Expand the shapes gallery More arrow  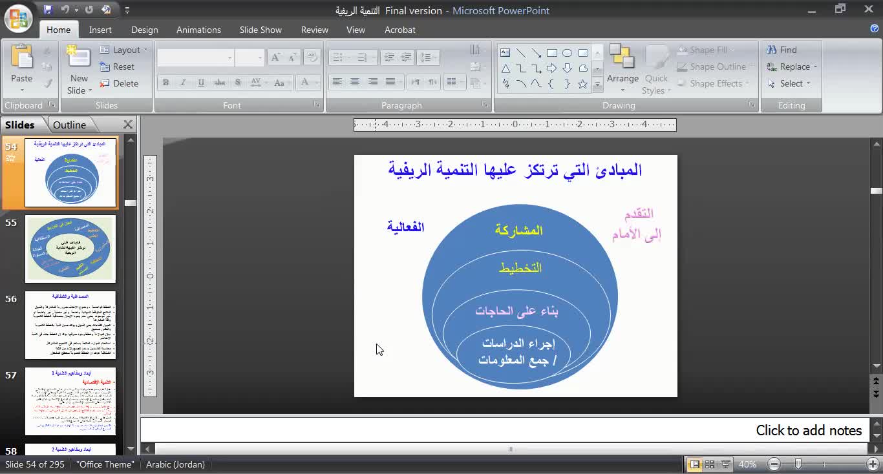pyautogui.click(x=597, y=84)
